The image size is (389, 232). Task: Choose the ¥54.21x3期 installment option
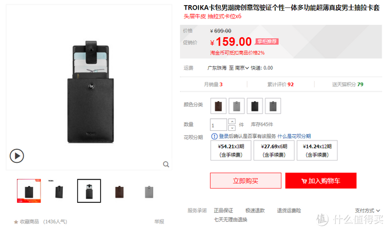(231, 150)
